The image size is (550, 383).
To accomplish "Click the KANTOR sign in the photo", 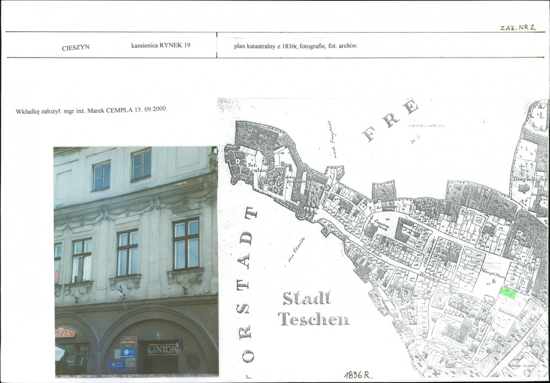I will (162, 350).
